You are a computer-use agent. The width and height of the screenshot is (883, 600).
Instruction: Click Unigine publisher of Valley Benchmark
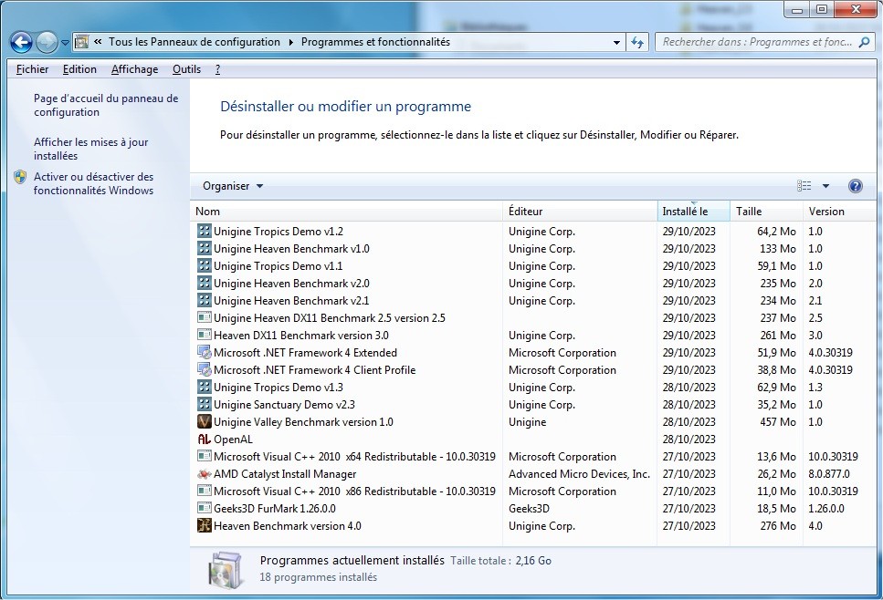[x=527, y=422]
